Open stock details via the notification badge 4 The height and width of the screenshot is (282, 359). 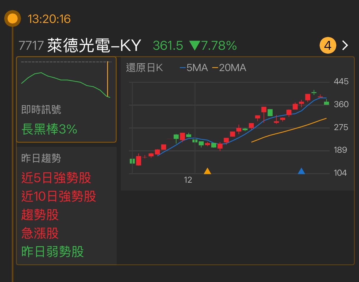pos(327,45)
